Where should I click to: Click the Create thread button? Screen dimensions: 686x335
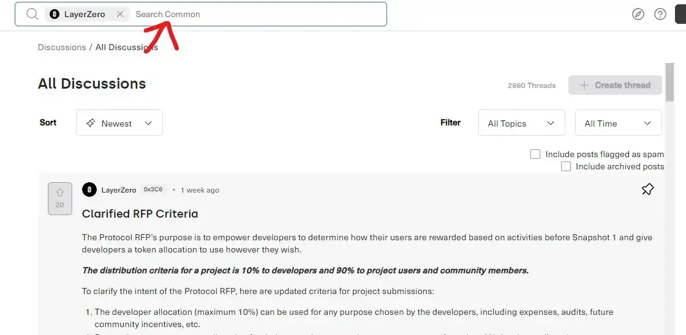pos(615,85)
